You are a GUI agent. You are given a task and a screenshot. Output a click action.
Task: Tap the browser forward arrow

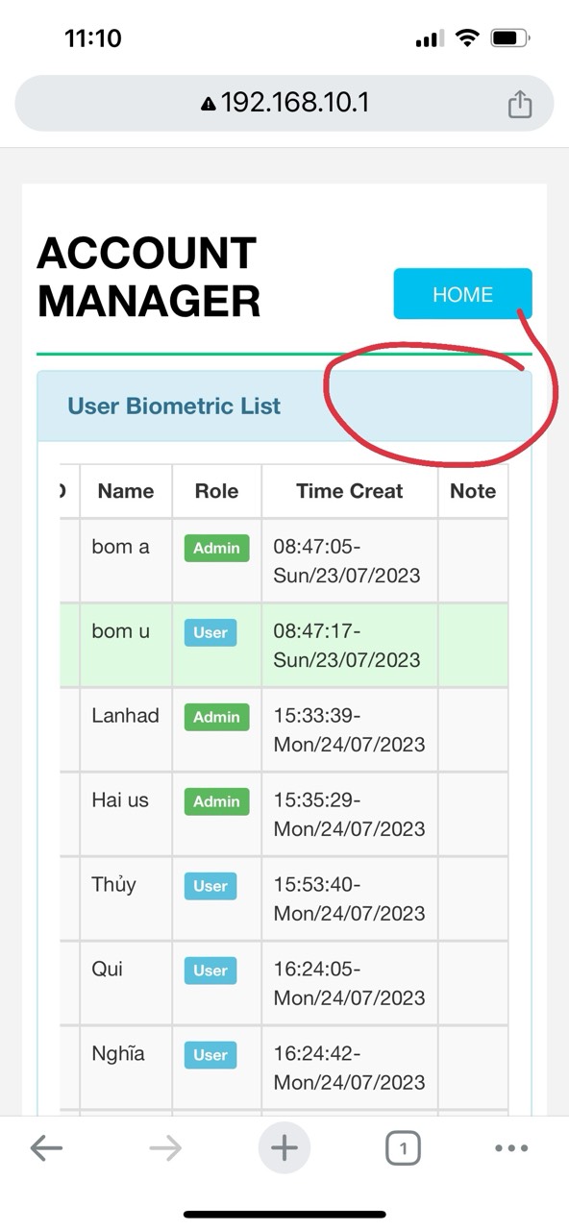(165, 1147)
